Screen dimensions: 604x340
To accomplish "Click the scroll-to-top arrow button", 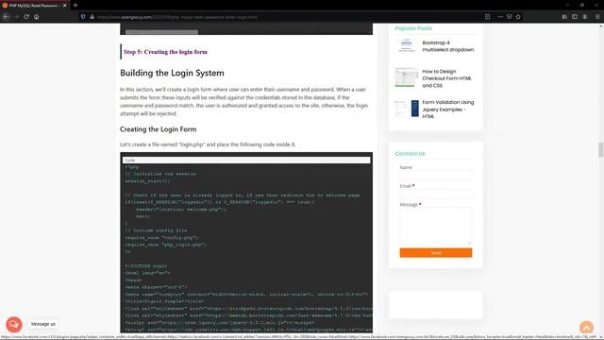I will point(586,328).
